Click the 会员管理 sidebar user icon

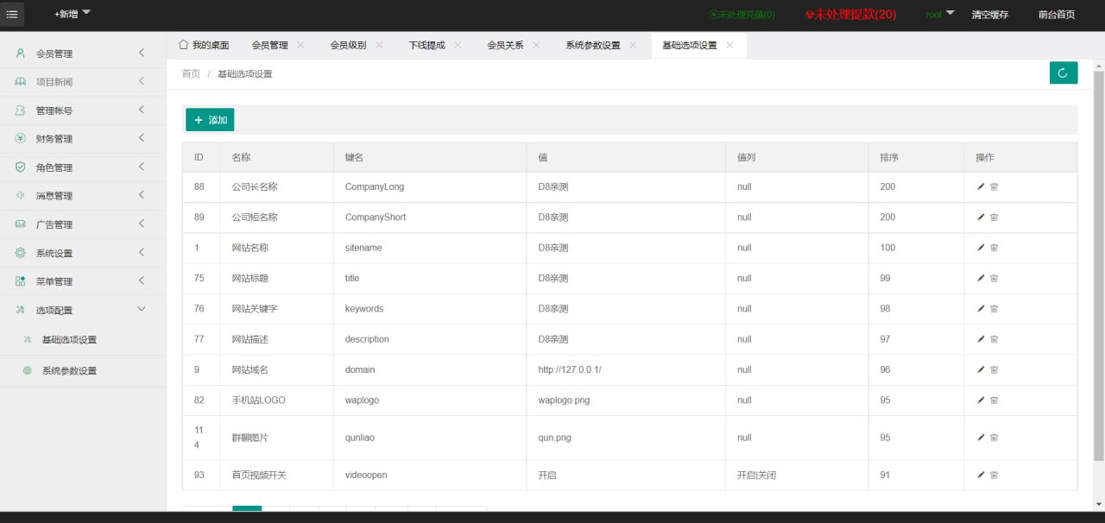coord(20,54)
